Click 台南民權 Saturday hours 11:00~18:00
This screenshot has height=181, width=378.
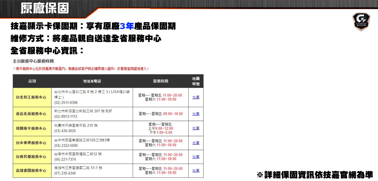click(x=166, y=159)
